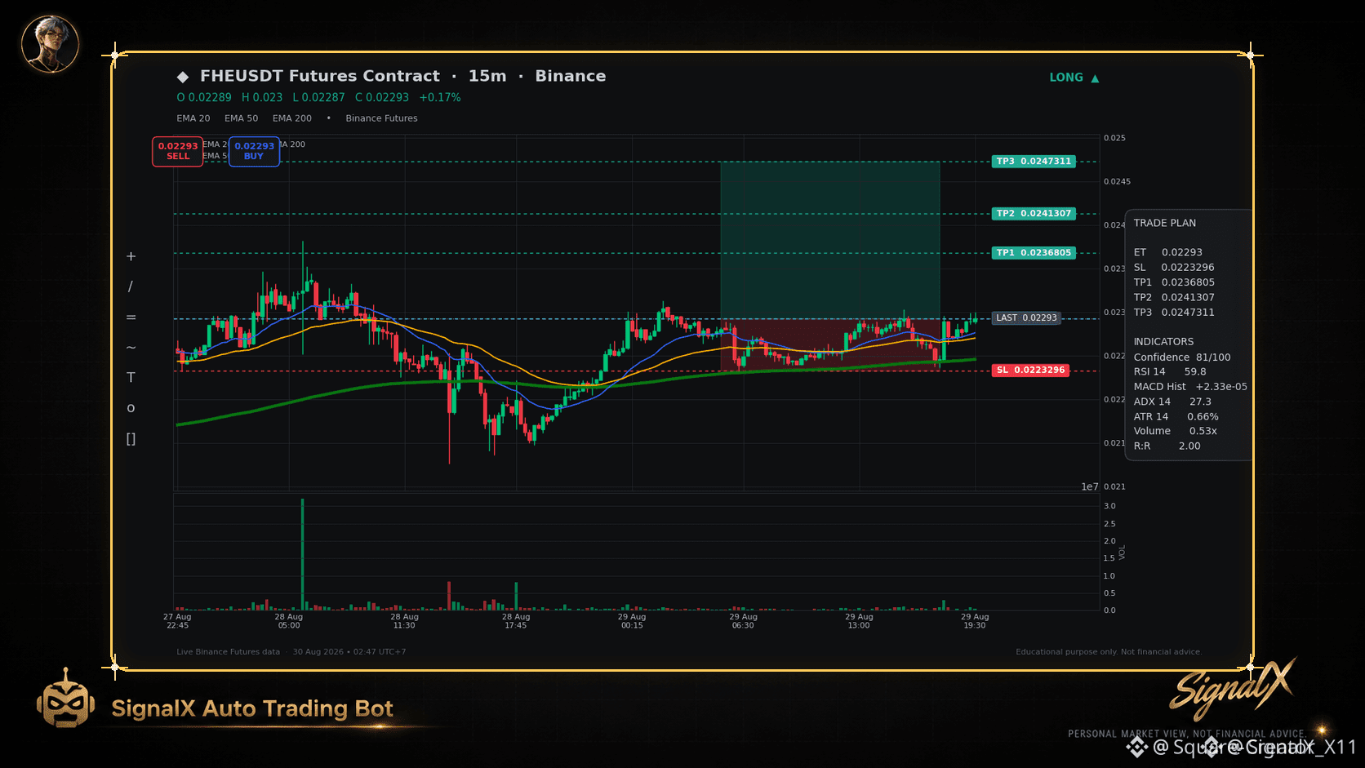Viewport: 1365px width, 768px height.
Task: Click the SL 0.0223296 row in trade plan
Action: pos(1174,268)
